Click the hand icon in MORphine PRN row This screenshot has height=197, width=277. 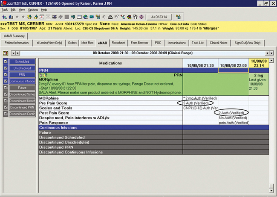coord(46,75)
